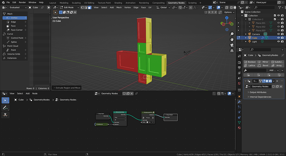This screenshot has height=156, width=286.
Task: Toggle modifier show in render camera button
Action: click(270, 81)
